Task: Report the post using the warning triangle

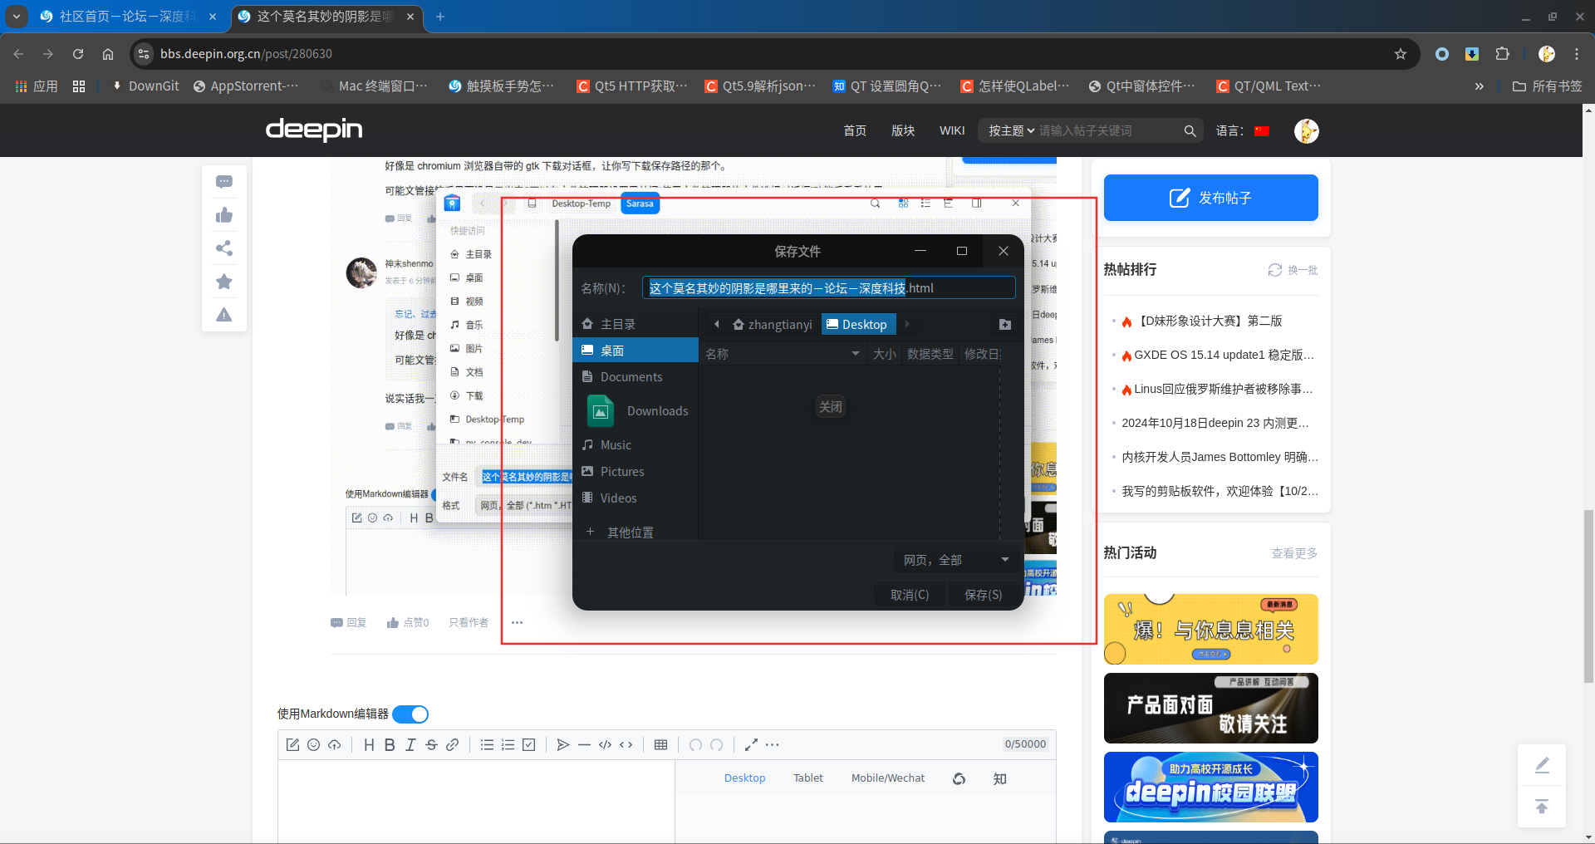Action: point(224,315)
